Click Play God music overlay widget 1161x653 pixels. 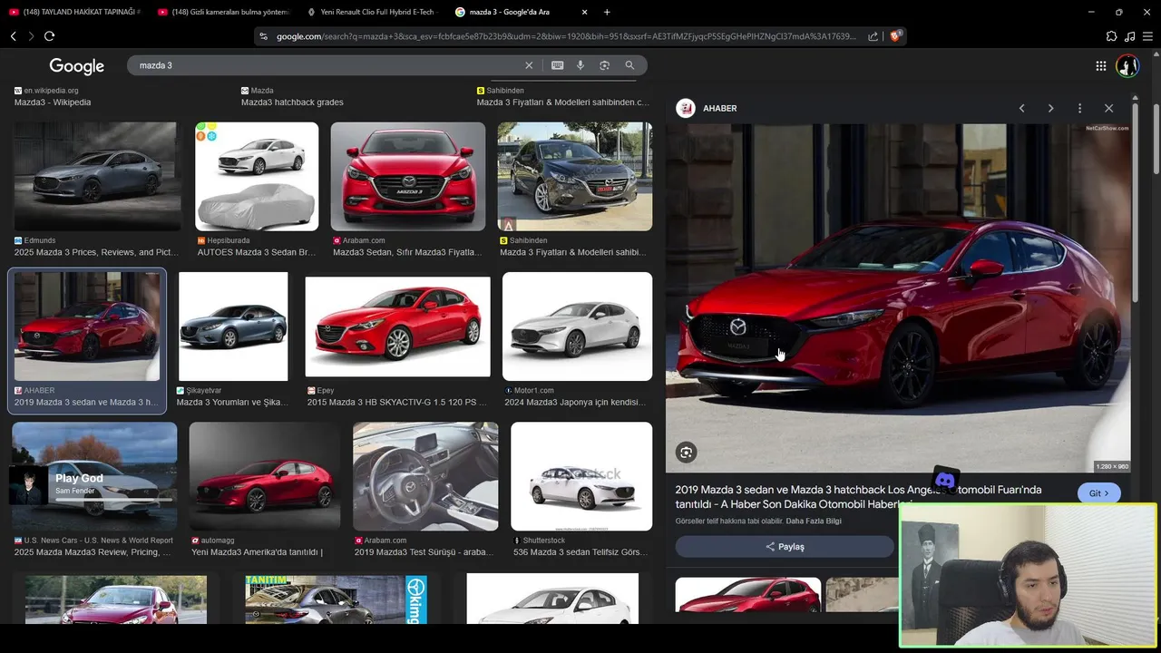[x=91, y=484]
